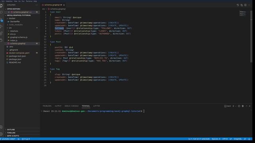Click the errors and warnings count
The width and height of the screenshot is (255, 143).
pos(25,139)
